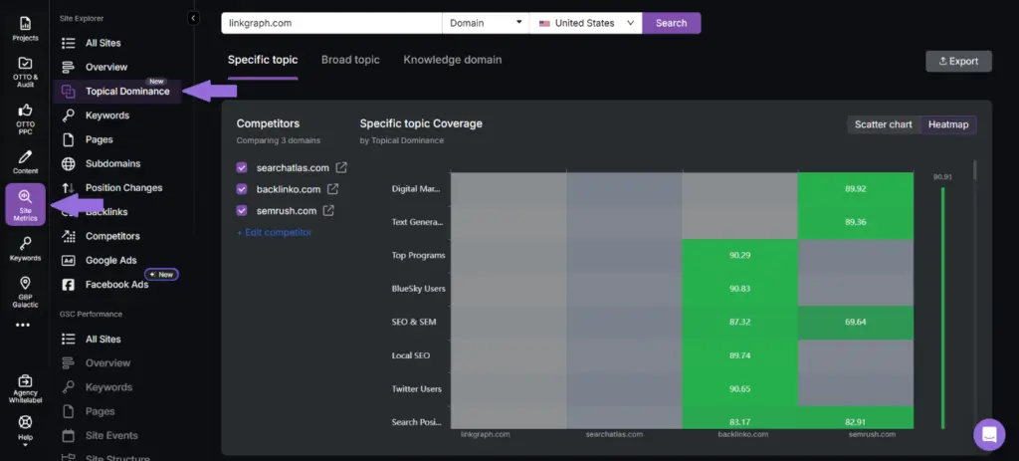Click heatmap cell 90.83 for BlueSky Users
This screenshot has width=1019, height=461.
coord(739,289)
